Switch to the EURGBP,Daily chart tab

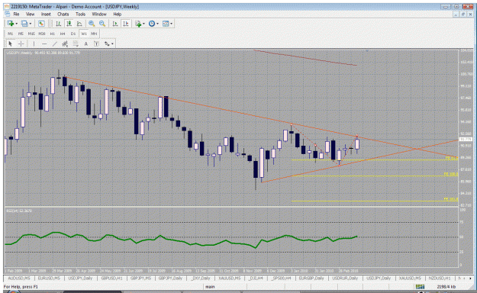(311, 278)
